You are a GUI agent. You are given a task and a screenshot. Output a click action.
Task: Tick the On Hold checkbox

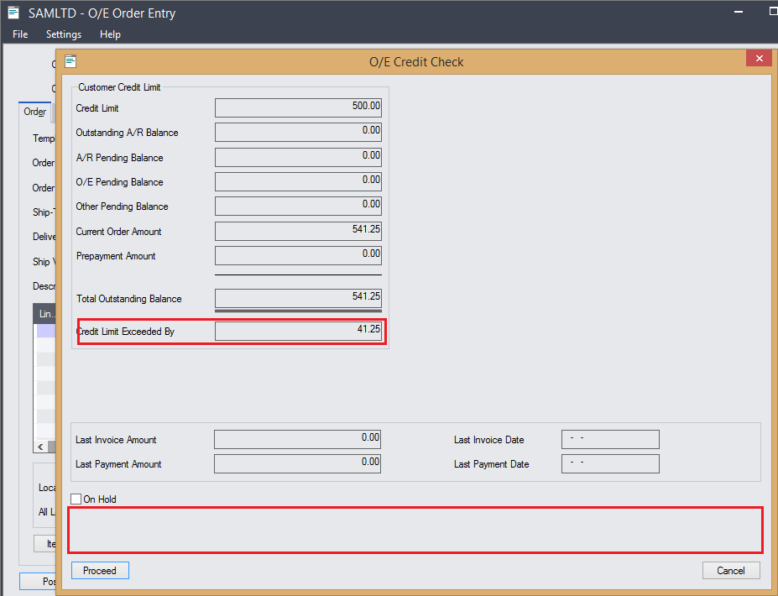76,499
